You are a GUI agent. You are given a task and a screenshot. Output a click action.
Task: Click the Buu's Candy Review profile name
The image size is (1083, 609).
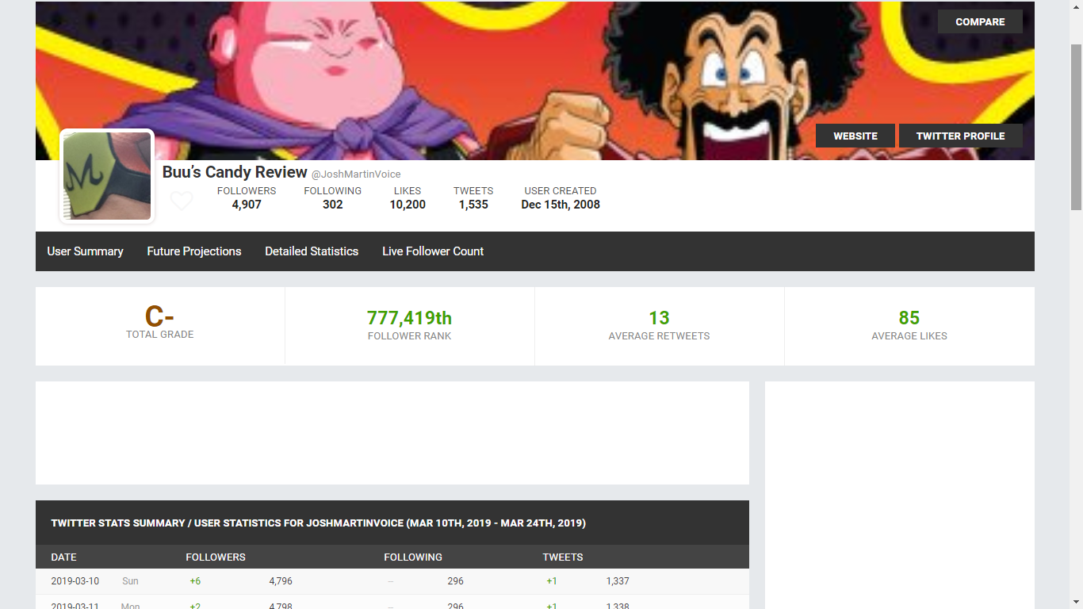(235, 172)
